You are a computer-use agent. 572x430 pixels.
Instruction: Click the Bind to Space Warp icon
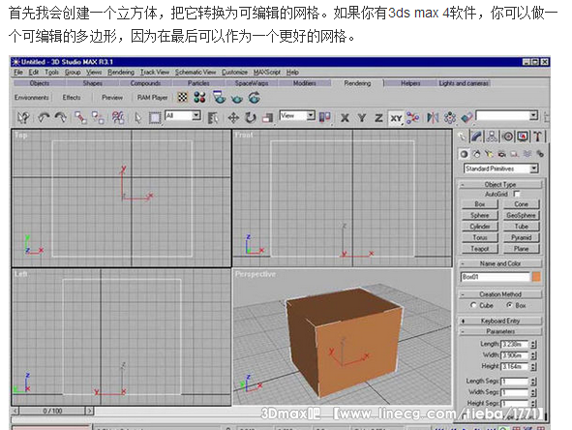pos(118,117)
